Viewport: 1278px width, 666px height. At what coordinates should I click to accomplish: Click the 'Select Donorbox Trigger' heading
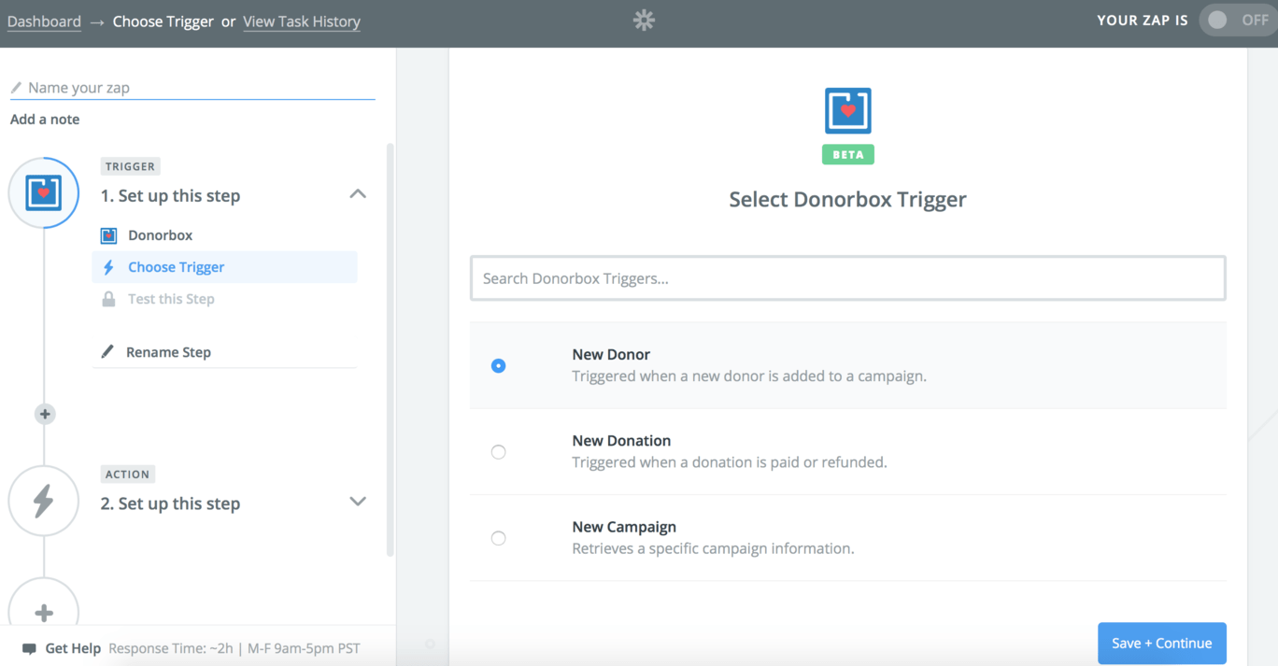pyautogui.click(x=848, y=200)
